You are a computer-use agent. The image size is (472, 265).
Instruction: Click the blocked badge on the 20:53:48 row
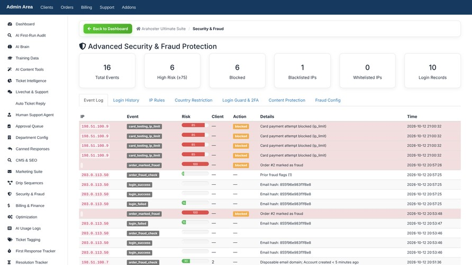(x=241, y=214)
